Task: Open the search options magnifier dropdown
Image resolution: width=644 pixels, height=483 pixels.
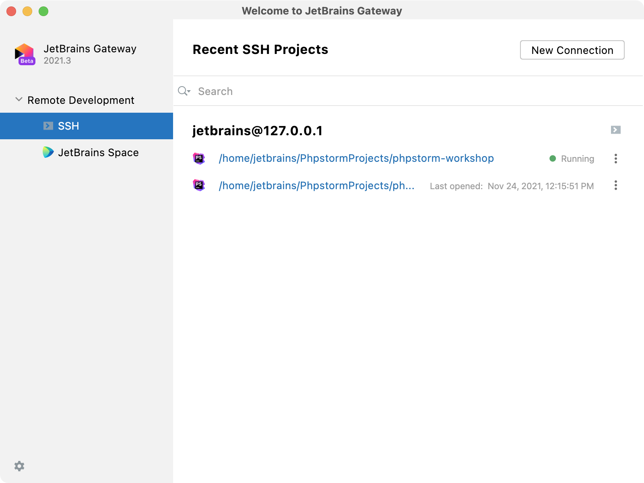Action: (x=184, y=91)
